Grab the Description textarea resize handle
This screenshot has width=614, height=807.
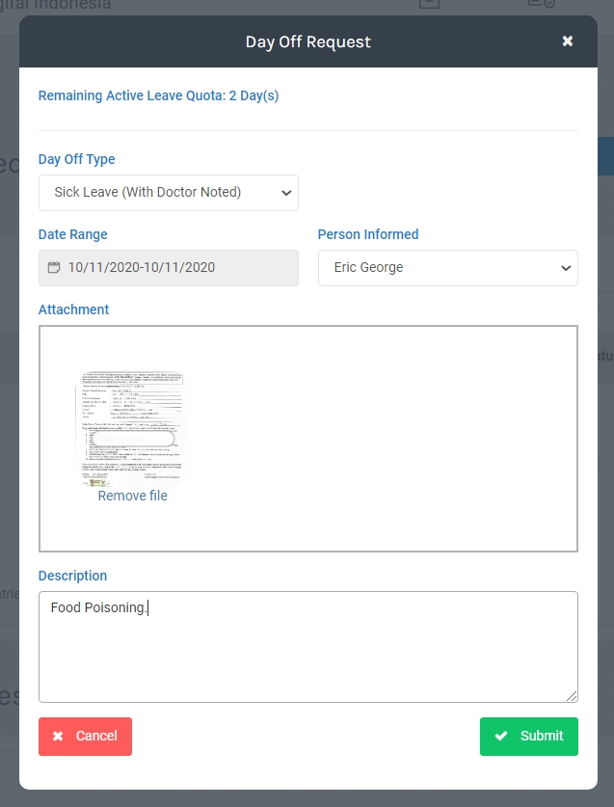572,696
